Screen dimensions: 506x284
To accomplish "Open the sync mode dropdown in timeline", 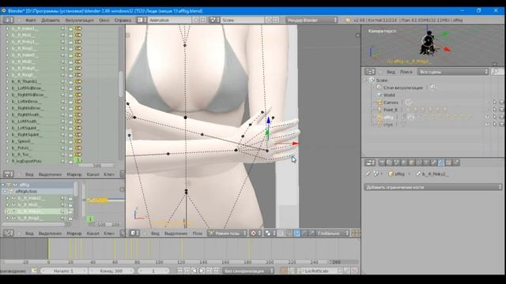I will 247,271.
